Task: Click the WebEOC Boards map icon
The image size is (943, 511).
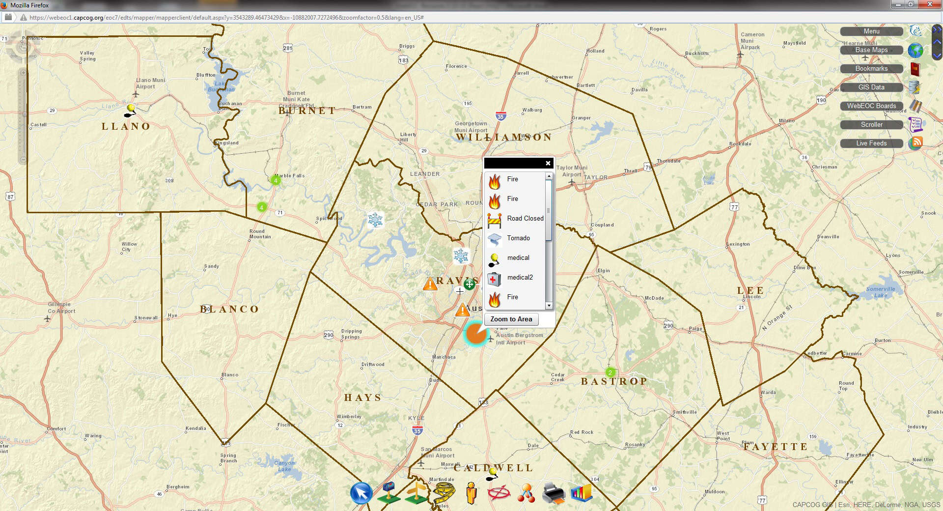Action: (x=915, y=106)
